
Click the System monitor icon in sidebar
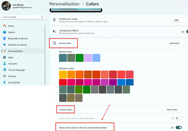point(4,32)
